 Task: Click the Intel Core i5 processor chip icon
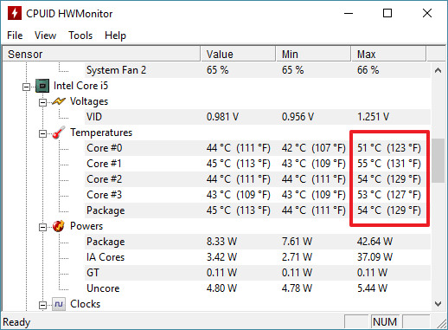pos(42,86)
